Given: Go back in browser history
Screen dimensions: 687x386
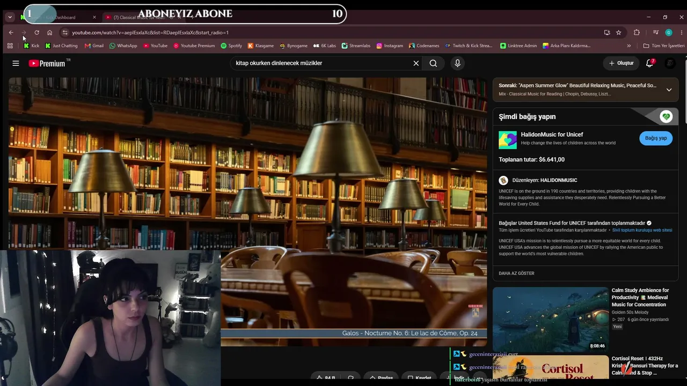Looking at the screenshot, I should 11,32.
